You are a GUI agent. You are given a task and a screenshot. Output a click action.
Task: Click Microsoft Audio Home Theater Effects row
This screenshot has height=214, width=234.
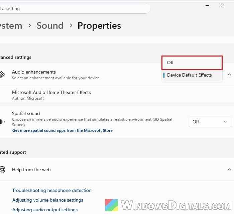pyautogui.click(x=117, y=95)
